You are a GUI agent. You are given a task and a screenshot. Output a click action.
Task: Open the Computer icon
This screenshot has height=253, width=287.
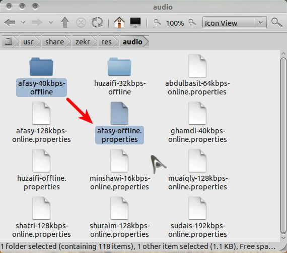(135, 22)
